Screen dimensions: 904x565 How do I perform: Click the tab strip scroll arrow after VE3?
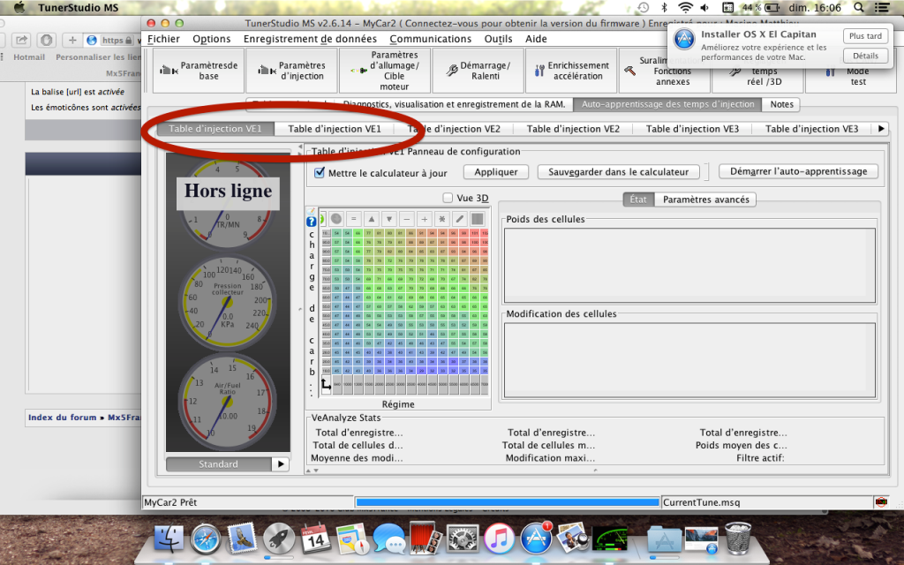[x=881, y=129]
